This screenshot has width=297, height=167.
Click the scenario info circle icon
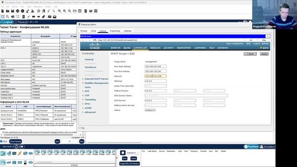[123, 153]
